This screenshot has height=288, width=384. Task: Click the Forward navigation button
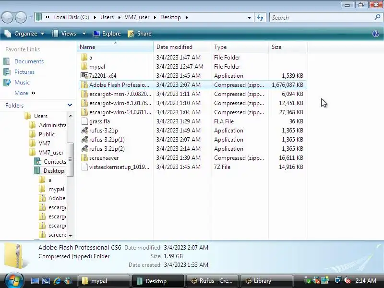[x=21, y=17]
